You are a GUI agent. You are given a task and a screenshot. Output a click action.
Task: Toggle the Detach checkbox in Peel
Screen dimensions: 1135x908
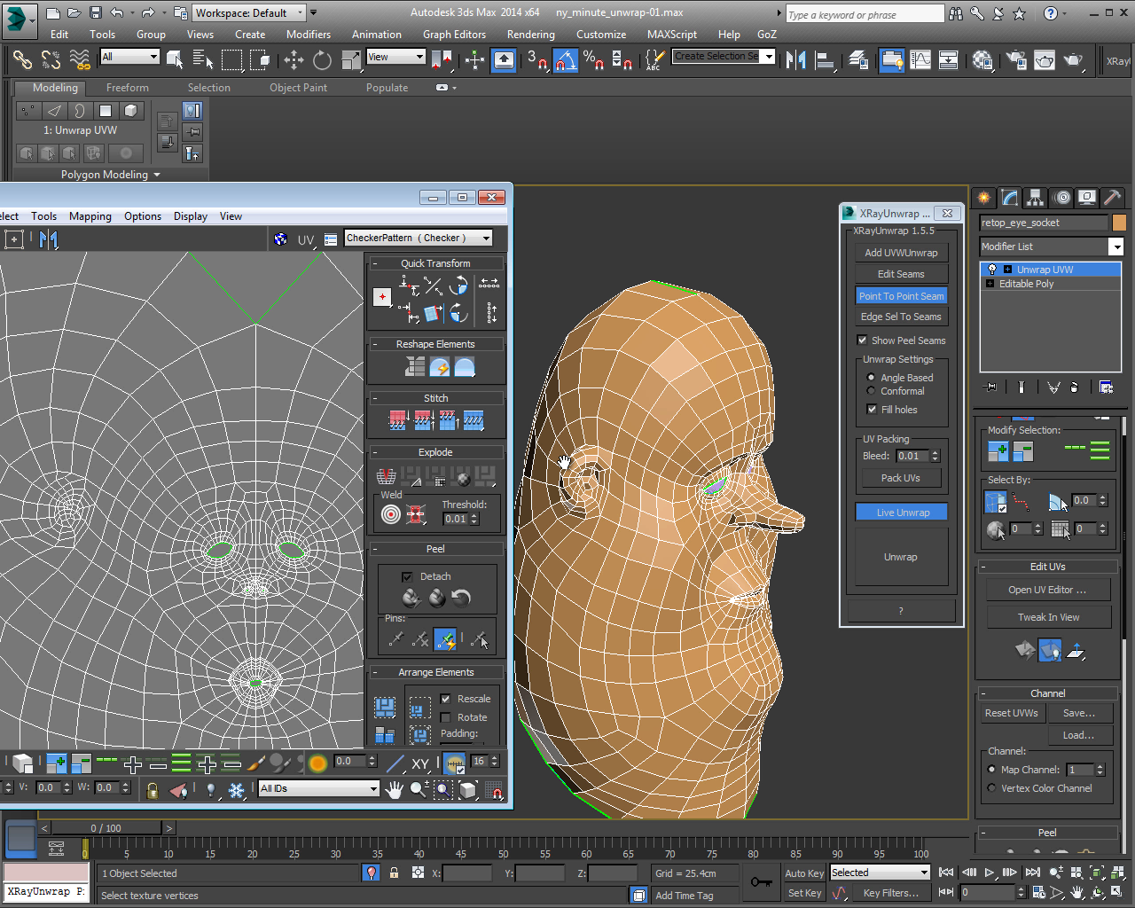click(407, 576)
